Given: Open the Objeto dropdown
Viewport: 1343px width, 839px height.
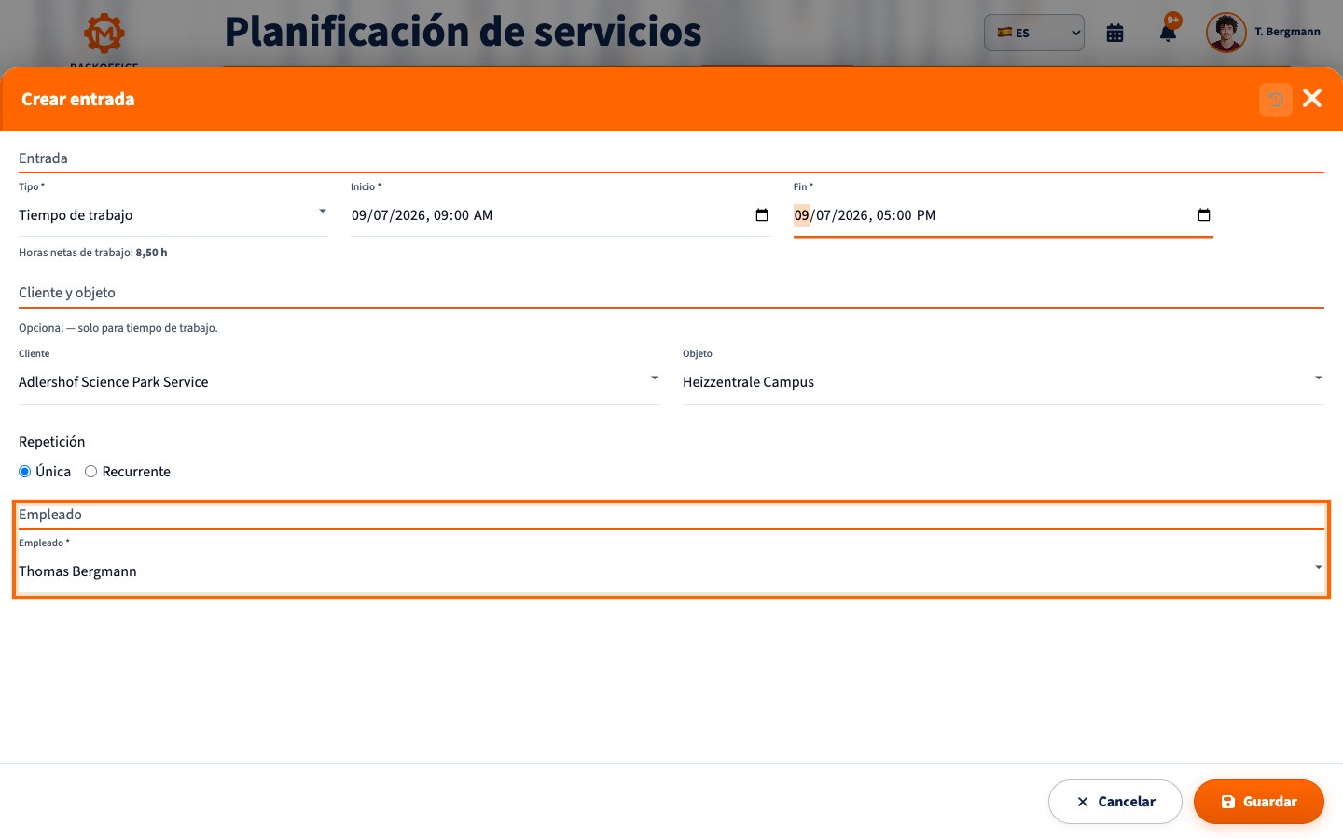Looking at the screenshot, I should (x=1004, y=382).
